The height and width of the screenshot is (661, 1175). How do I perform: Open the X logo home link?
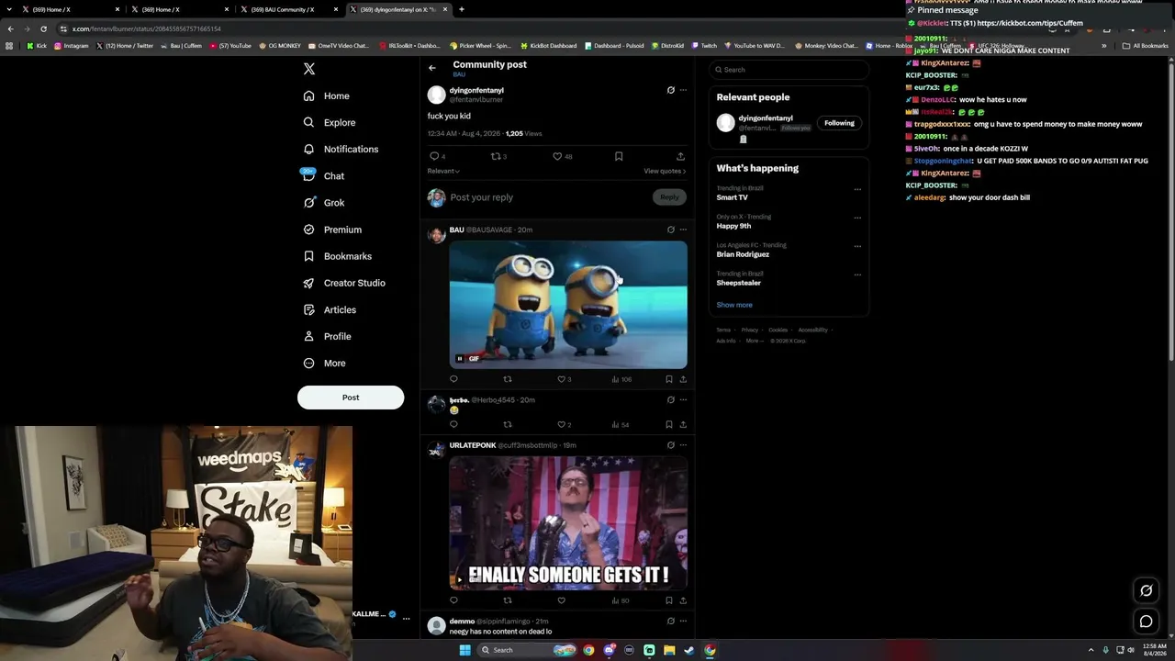point(309,69)
